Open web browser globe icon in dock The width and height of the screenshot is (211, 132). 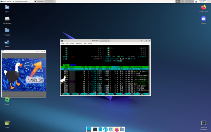click(x=105, y=129)
